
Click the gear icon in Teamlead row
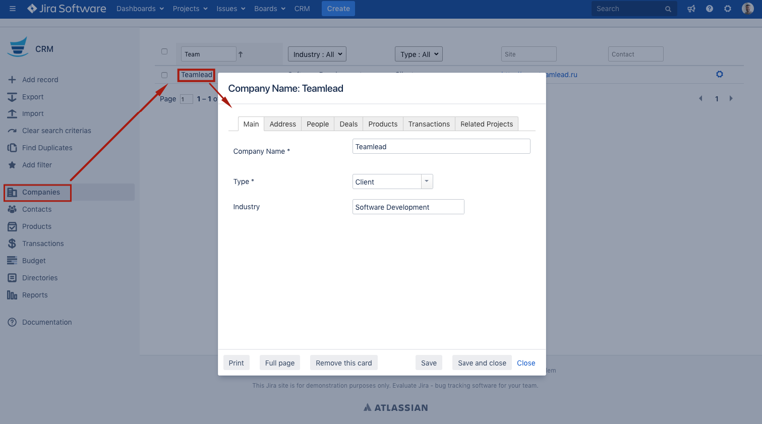(720, 74)
